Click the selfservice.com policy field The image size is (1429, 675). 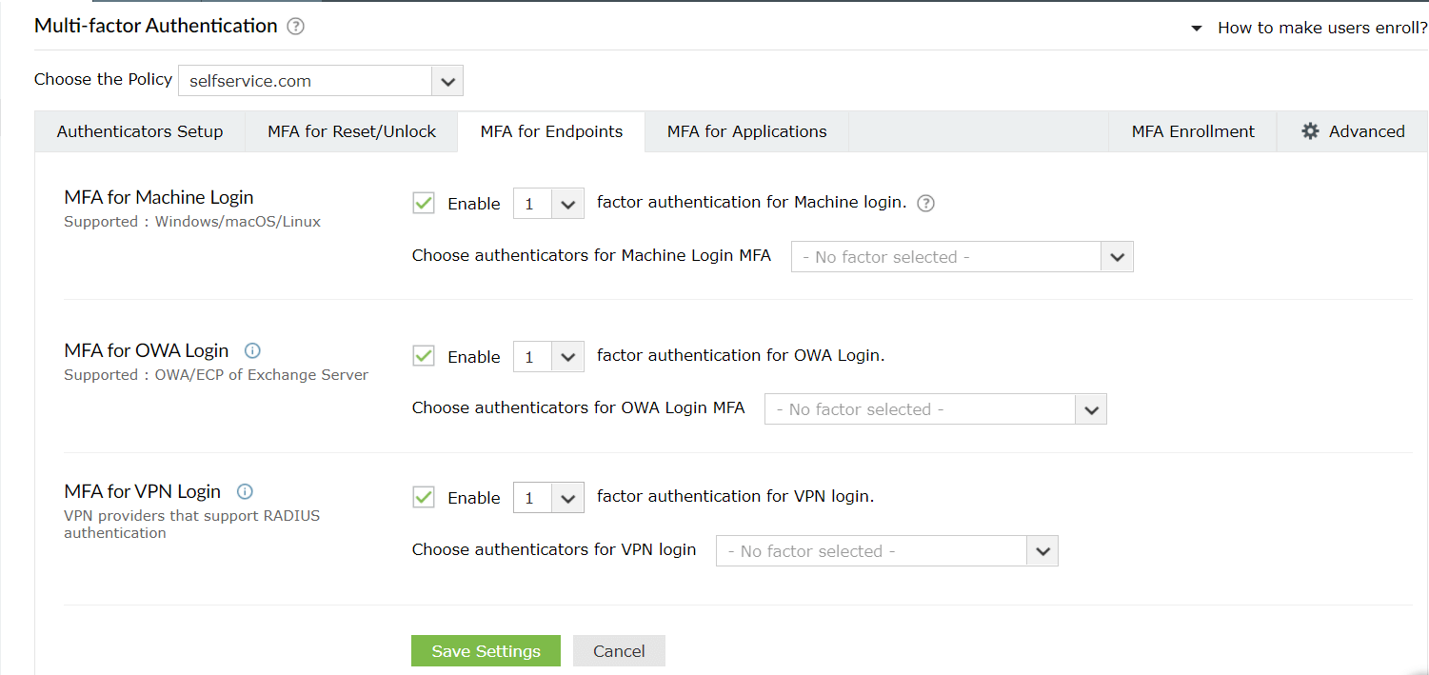tap(286, 80)
